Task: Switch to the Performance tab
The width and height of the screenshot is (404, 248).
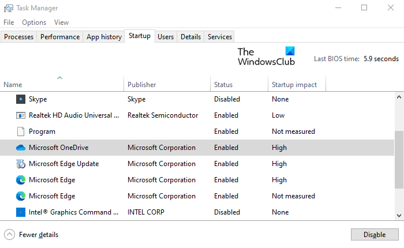Action: point(60,37)
